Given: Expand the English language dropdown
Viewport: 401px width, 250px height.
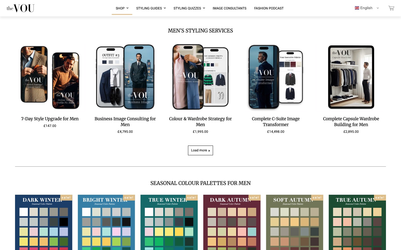Looking at the screenshot, I should click(367, 8).
